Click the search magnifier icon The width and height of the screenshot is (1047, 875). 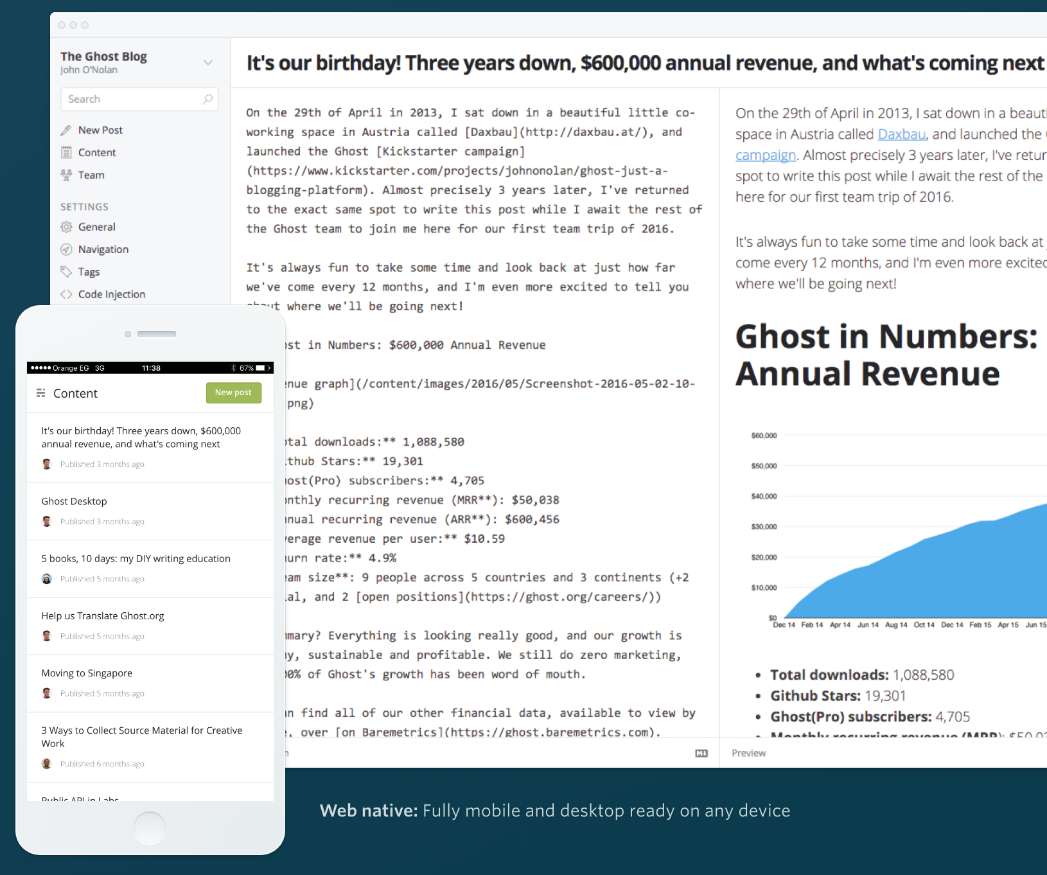pos(207,99)
